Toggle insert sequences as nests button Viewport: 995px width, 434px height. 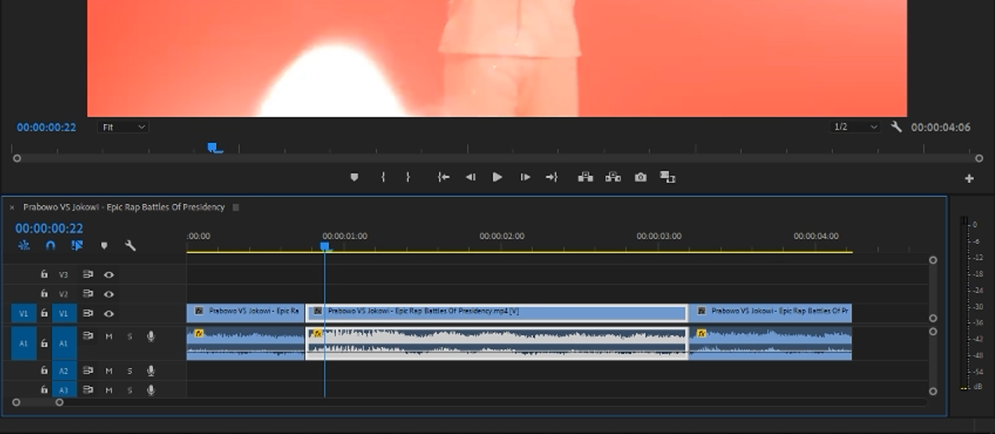tap(24, 246)
